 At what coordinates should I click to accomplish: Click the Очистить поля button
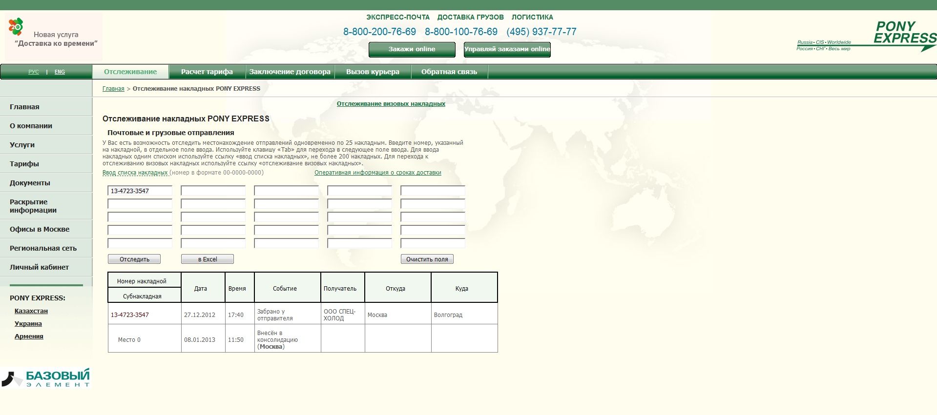pos(427,259)
